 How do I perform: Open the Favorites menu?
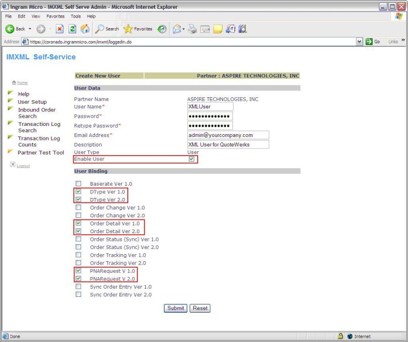(x=56, y=16)
